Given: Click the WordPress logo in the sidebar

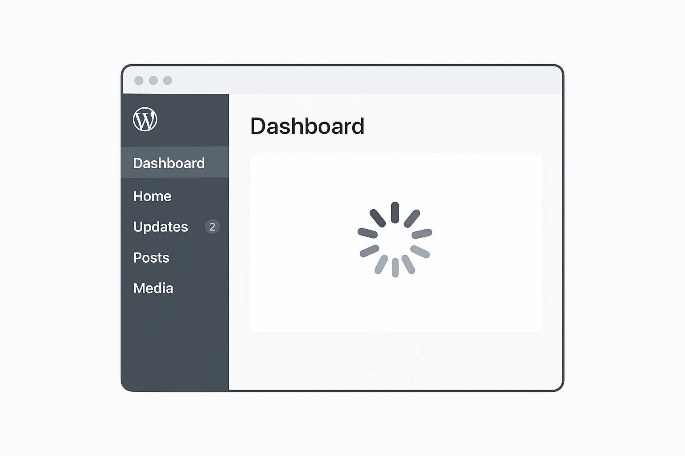Looking at the screenshot, I should click(145, 119).
